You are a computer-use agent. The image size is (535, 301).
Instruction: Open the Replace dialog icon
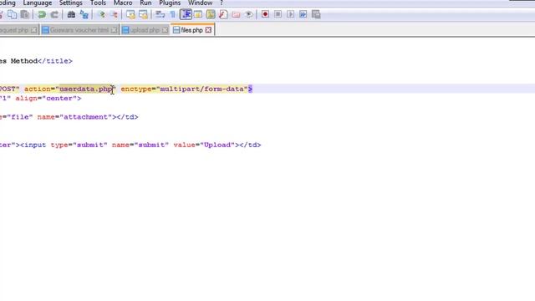point(84,14)
